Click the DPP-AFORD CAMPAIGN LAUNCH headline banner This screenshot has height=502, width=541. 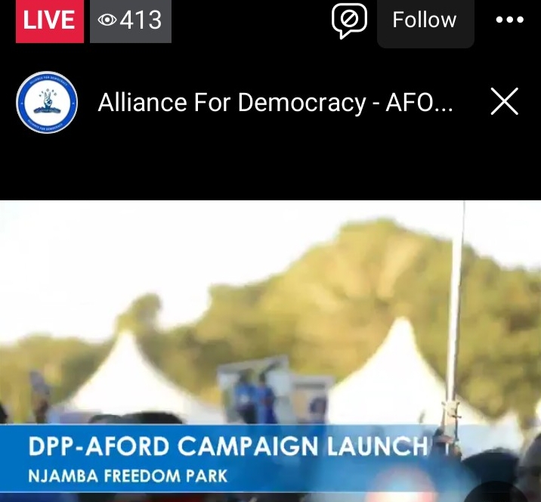(x=227, y=447)
